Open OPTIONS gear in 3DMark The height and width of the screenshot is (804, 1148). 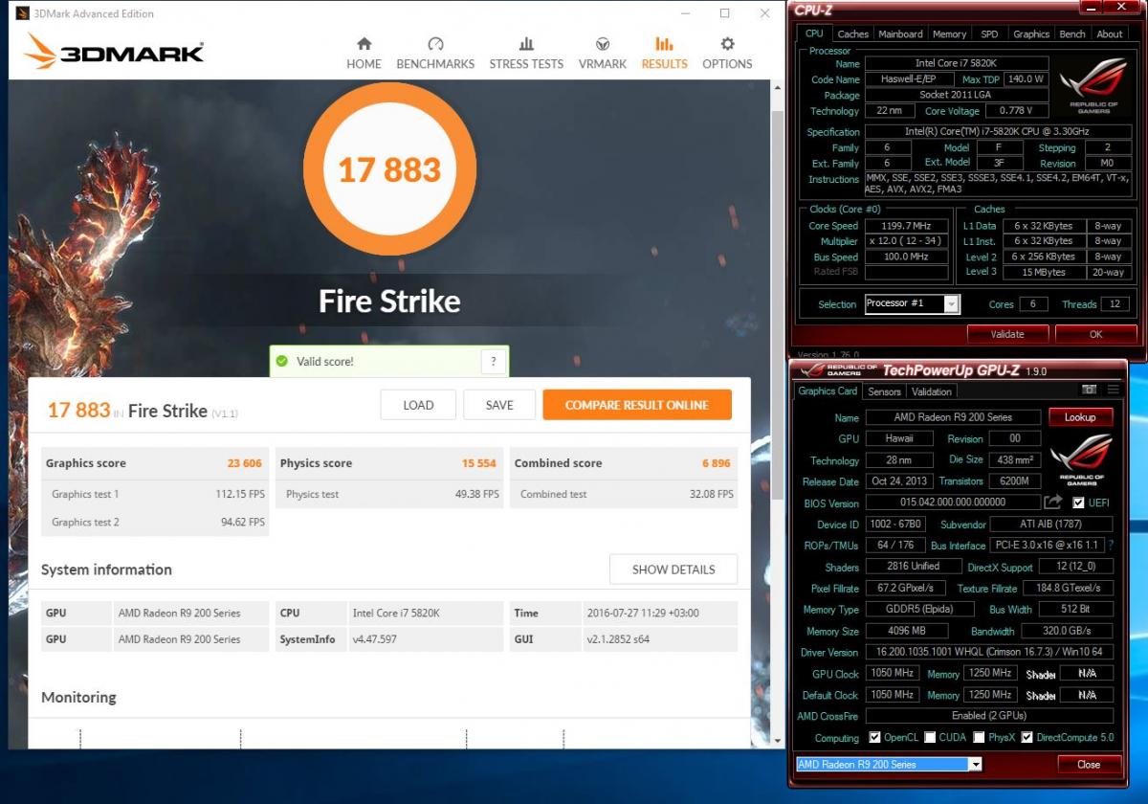[x=727, y=54]
